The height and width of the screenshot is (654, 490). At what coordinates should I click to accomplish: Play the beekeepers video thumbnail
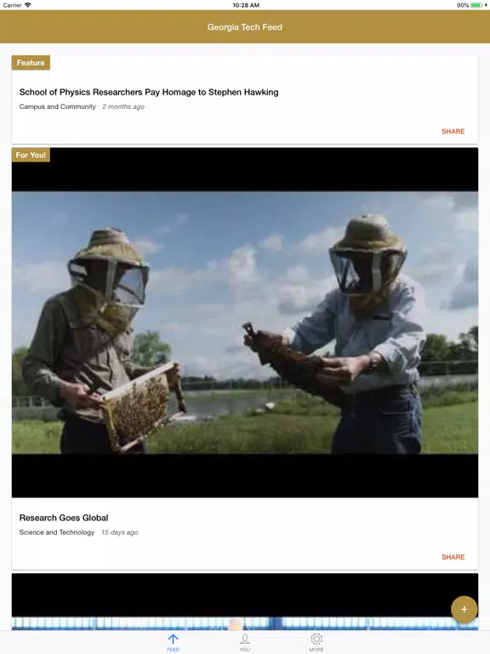coord(245,323)
